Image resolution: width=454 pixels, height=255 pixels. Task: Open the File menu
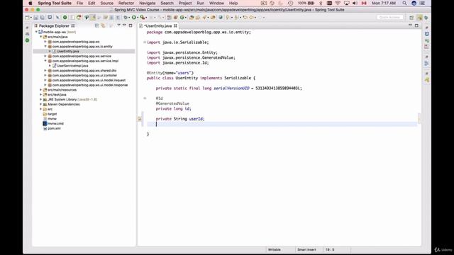(79, 3)
